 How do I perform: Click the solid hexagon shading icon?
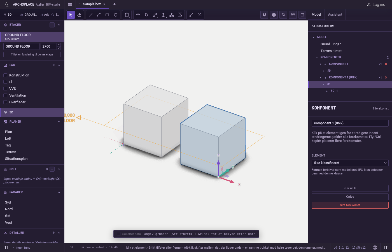coord(274,15)
